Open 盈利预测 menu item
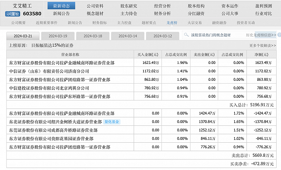Viewport: 281px width, 170px height. coord(263,6)
